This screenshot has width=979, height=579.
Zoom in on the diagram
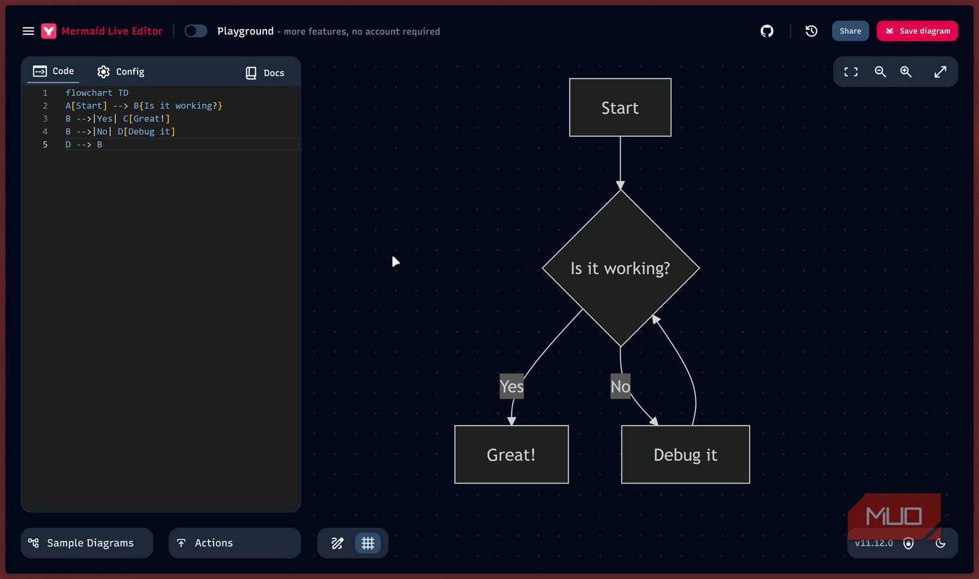pos(906,72)
